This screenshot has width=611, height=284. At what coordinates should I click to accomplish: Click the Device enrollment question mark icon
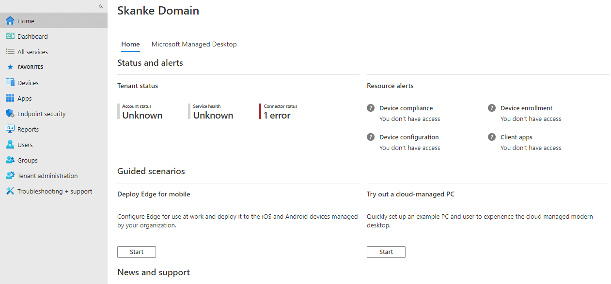coord(492,108)
